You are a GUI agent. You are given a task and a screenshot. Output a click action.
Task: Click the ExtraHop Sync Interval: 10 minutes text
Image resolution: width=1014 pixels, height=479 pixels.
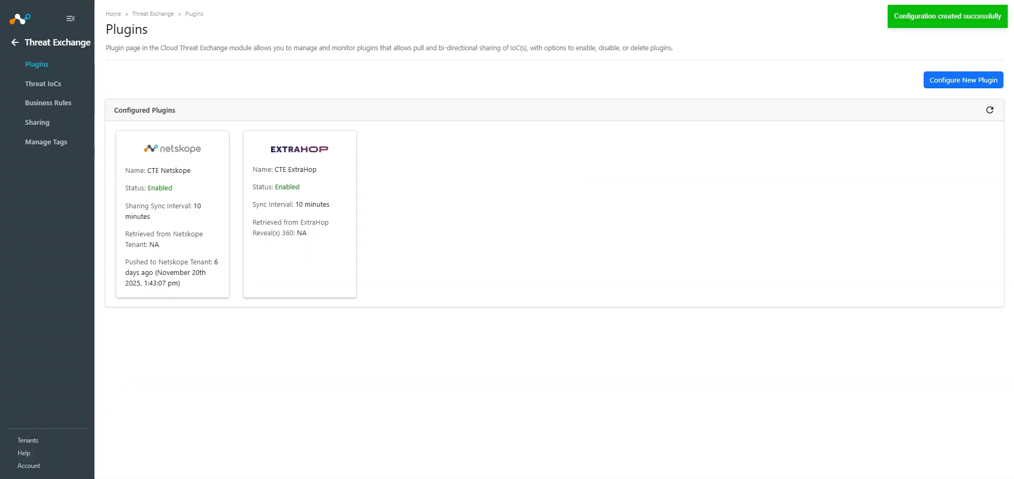(x=291, y=204)
